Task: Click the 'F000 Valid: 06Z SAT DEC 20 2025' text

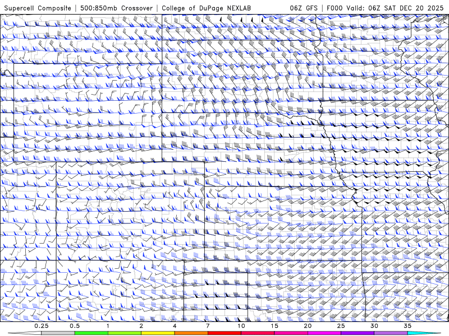Action: point(385,8)
